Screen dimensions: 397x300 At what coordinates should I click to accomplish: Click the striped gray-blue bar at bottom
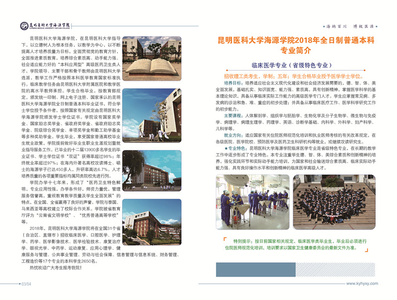295,269
